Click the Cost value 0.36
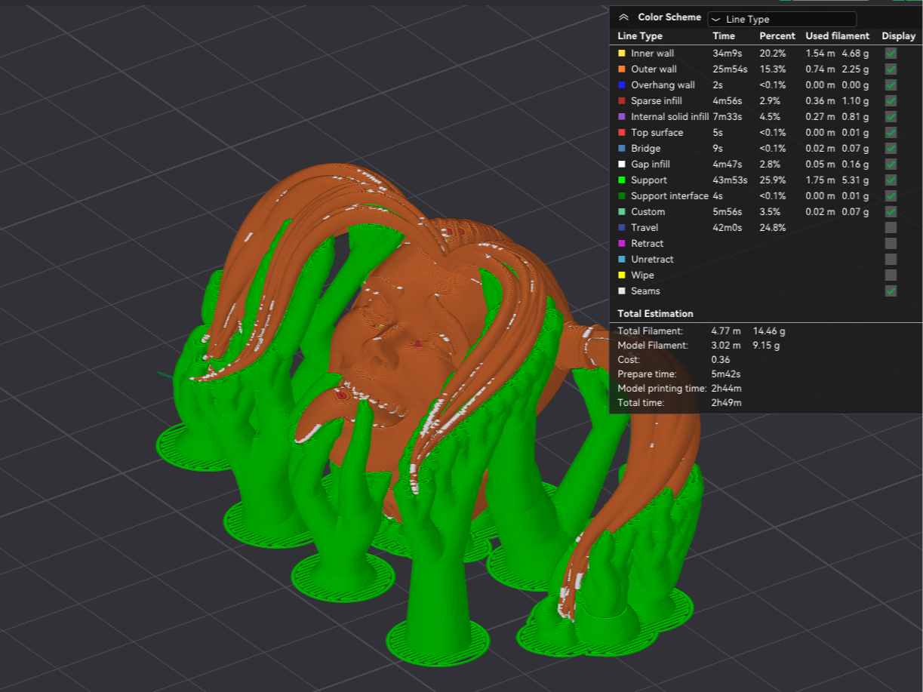 (720, 359)
